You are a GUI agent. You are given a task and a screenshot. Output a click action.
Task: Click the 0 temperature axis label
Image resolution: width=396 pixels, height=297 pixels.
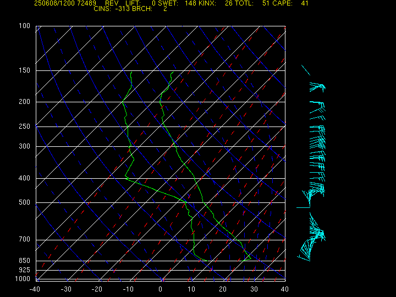[x=161, y=289]
